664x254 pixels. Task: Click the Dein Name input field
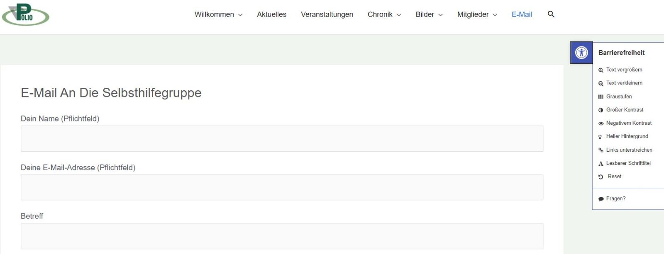(282, 139)
